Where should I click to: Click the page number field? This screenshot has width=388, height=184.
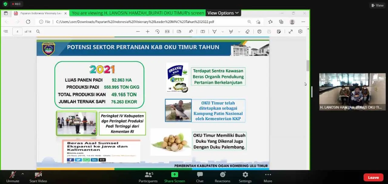[17, 31]
